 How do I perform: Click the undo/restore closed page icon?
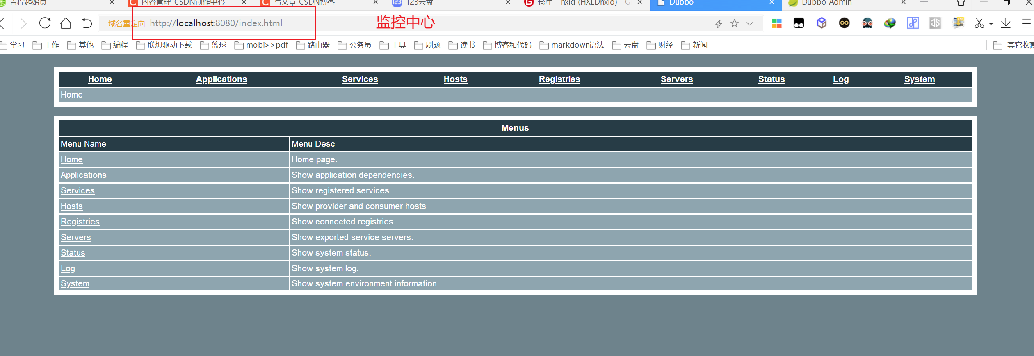pos(87,23)
